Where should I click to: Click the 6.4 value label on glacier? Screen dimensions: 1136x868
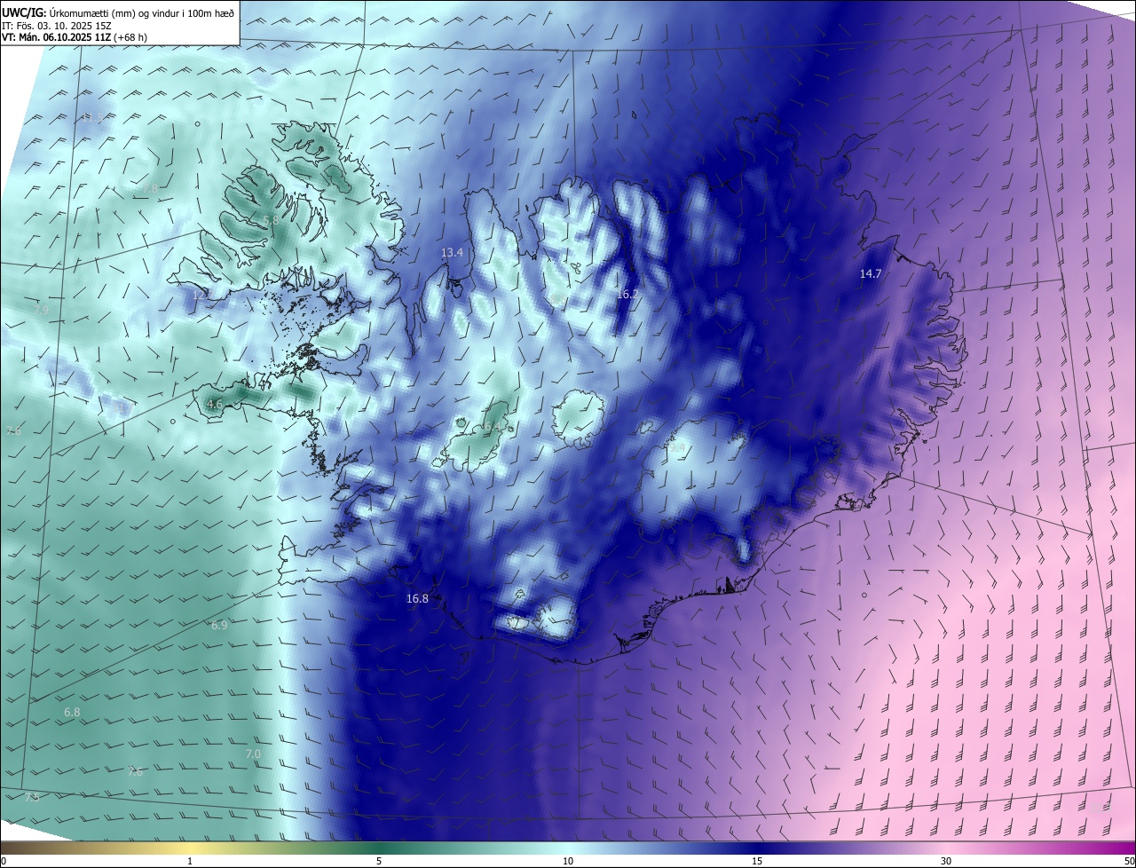[491, 427]
